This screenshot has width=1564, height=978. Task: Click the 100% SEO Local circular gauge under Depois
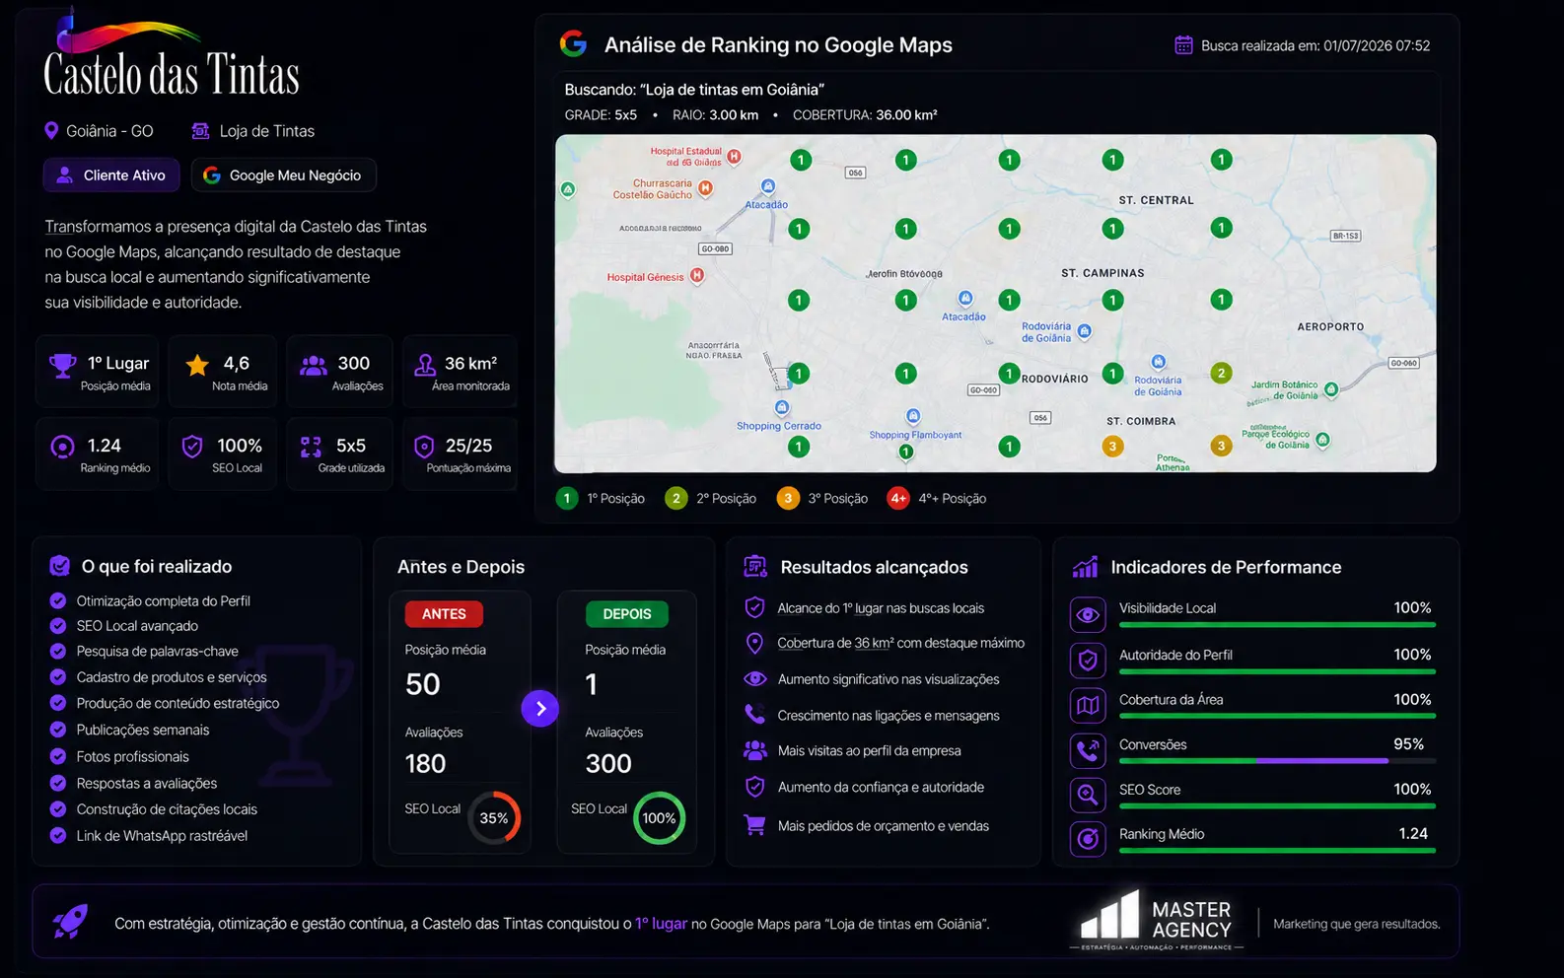point(659,817)
